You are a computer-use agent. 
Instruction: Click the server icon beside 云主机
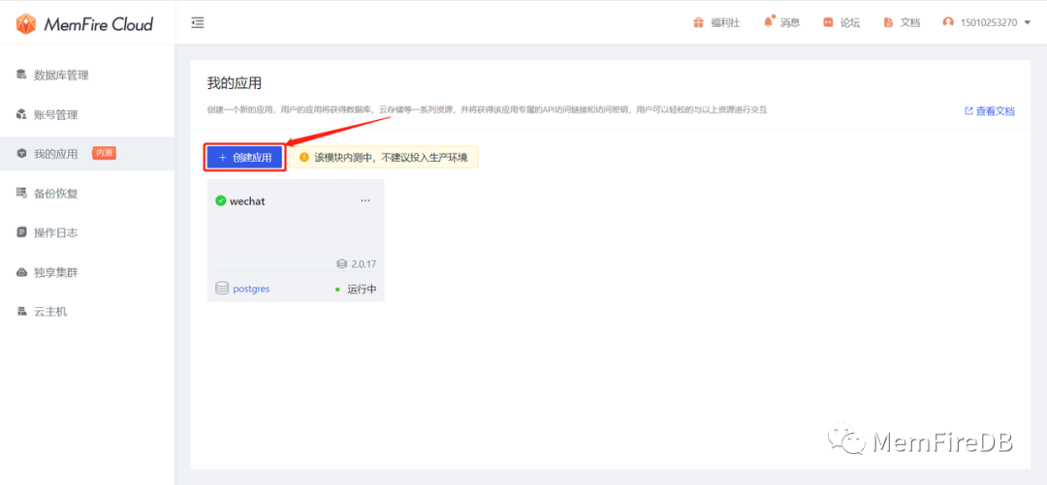pyautogui.click(x=20, y=312)
